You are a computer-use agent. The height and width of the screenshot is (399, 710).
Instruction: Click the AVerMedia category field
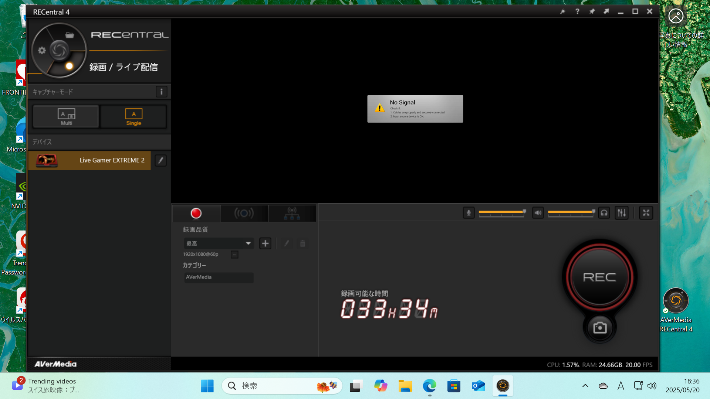coord(219,277)
